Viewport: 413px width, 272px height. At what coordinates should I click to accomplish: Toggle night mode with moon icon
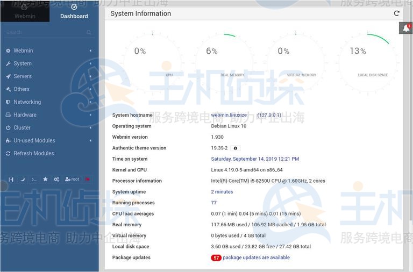coord(23,180)
